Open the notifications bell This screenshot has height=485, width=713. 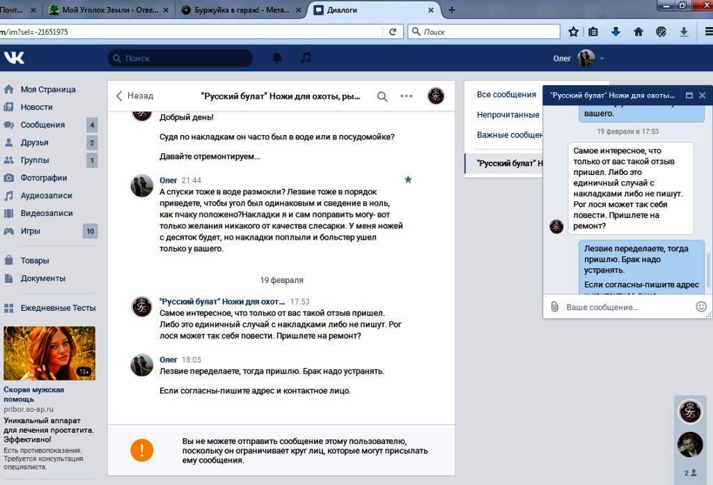tap(277, 58)
